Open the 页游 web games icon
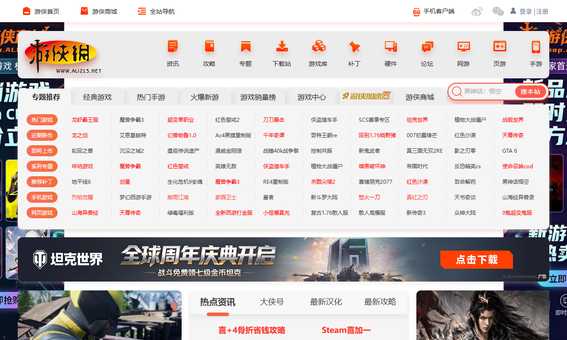Screen dimensions: 567x340 coord(500,46)
